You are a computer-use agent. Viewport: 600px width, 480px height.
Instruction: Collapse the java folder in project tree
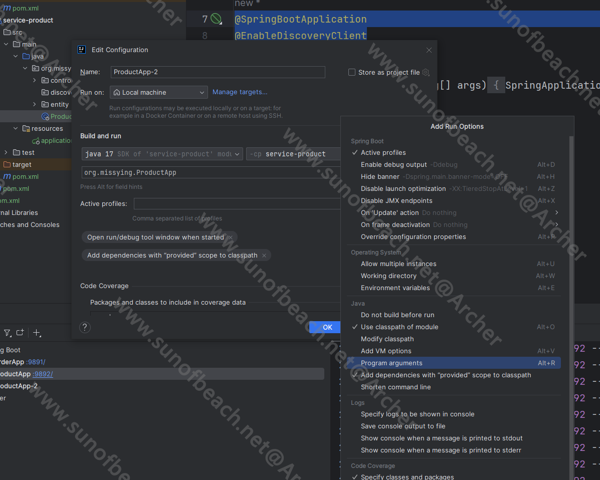coord(16,56)
